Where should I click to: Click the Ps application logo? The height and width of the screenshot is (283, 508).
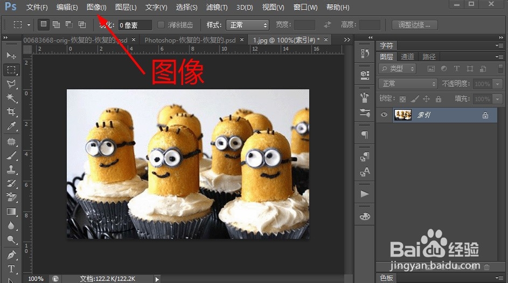(x=11, y=6)
